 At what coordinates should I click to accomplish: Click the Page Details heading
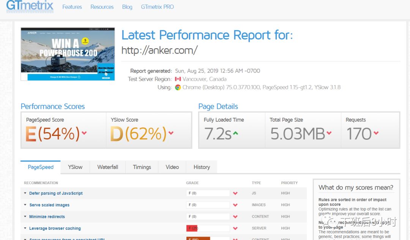[x=218, y=106]
